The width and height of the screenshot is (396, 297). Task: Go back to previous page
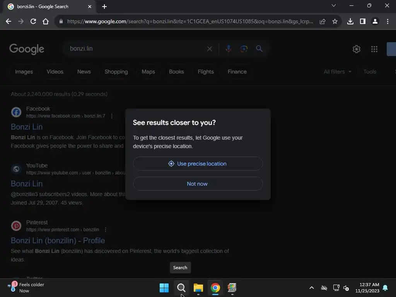[x=9, y=22]
